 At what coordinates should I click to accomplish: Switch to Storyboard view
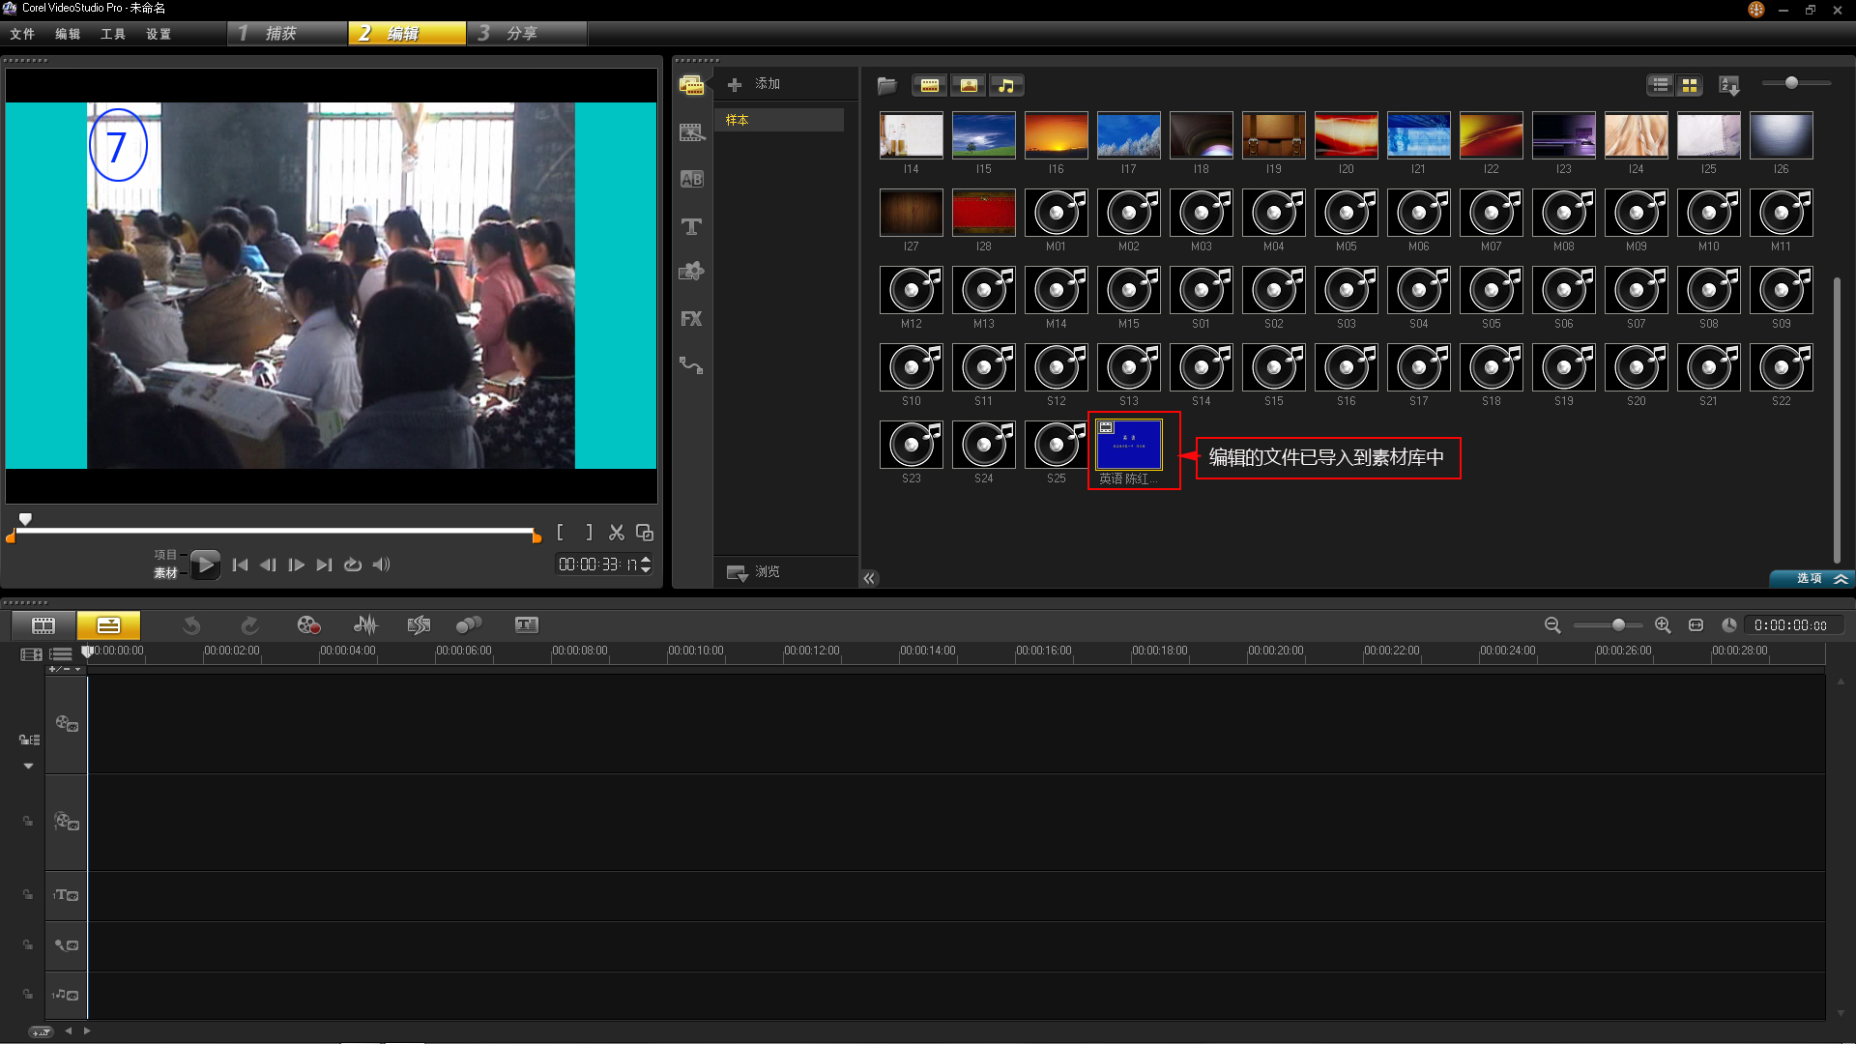coord(43,625)
